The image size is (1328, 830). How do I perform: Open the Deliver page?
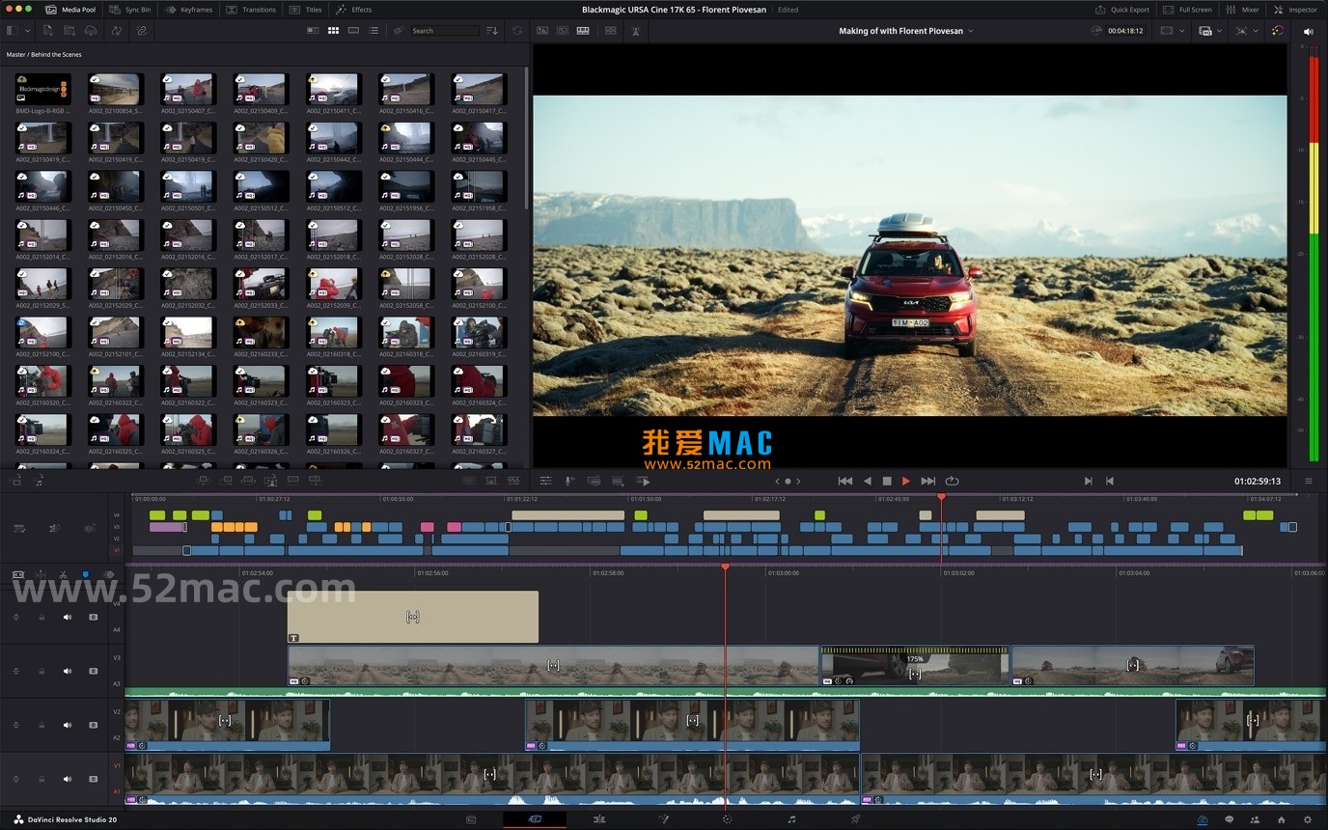(x=857, y=818)
